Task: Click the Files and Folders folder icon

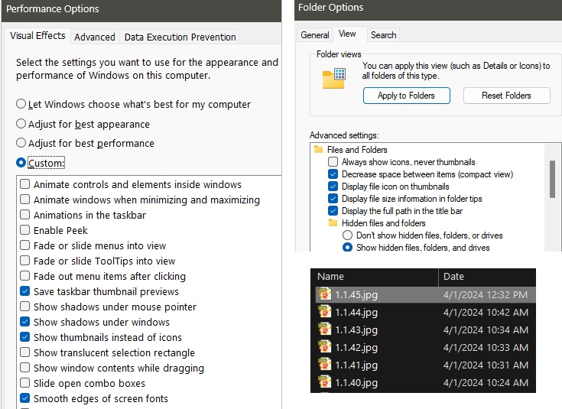Action: pos(318,149)
